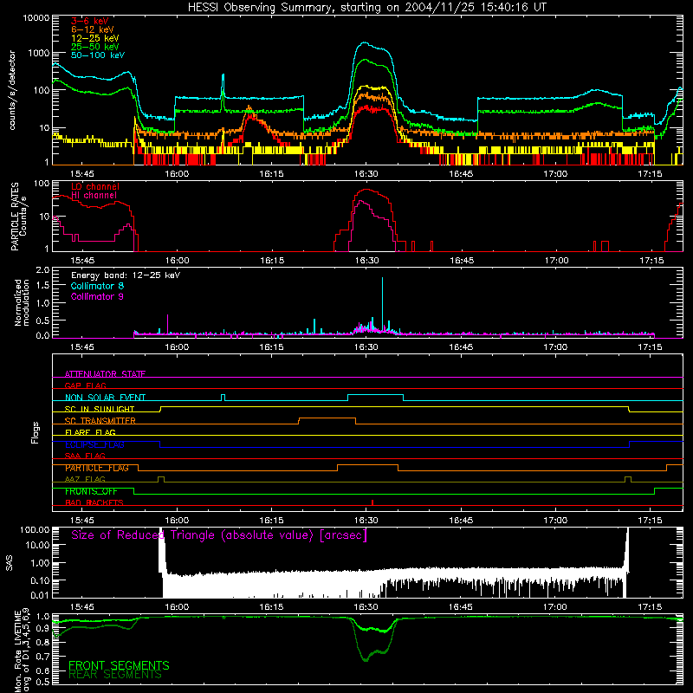Click the Size of Reduced Triangle caption
Screen dimensions: 693x693
coord(219,535)
